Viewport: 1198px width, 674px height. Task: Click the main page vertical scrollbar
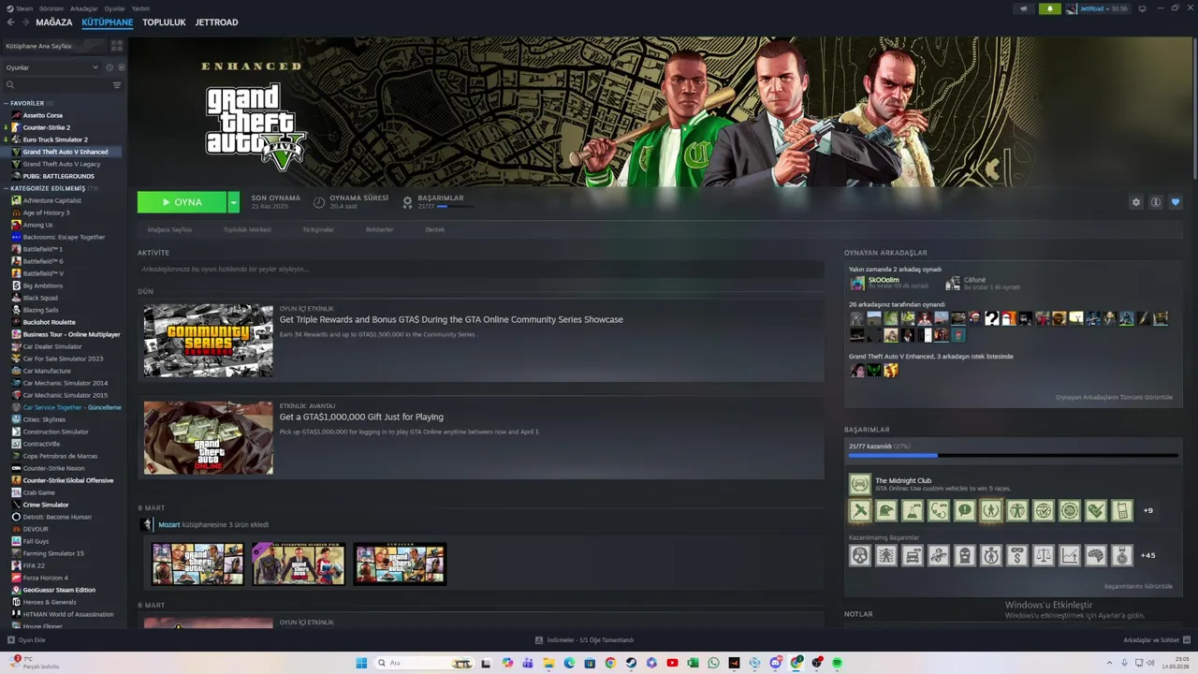tap(1194, 108)
